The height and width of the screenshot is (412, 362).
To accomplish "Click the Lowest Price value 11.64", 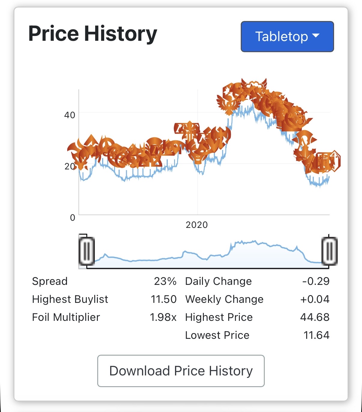I will [316, 335].
